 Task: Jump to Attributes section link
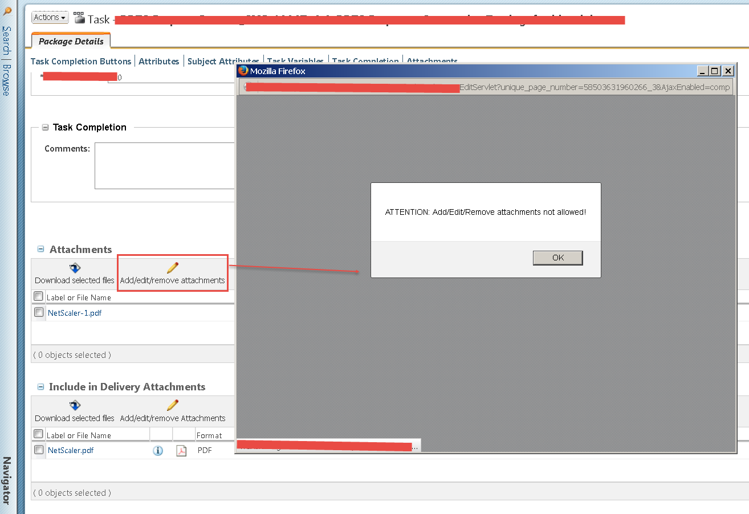159,61
